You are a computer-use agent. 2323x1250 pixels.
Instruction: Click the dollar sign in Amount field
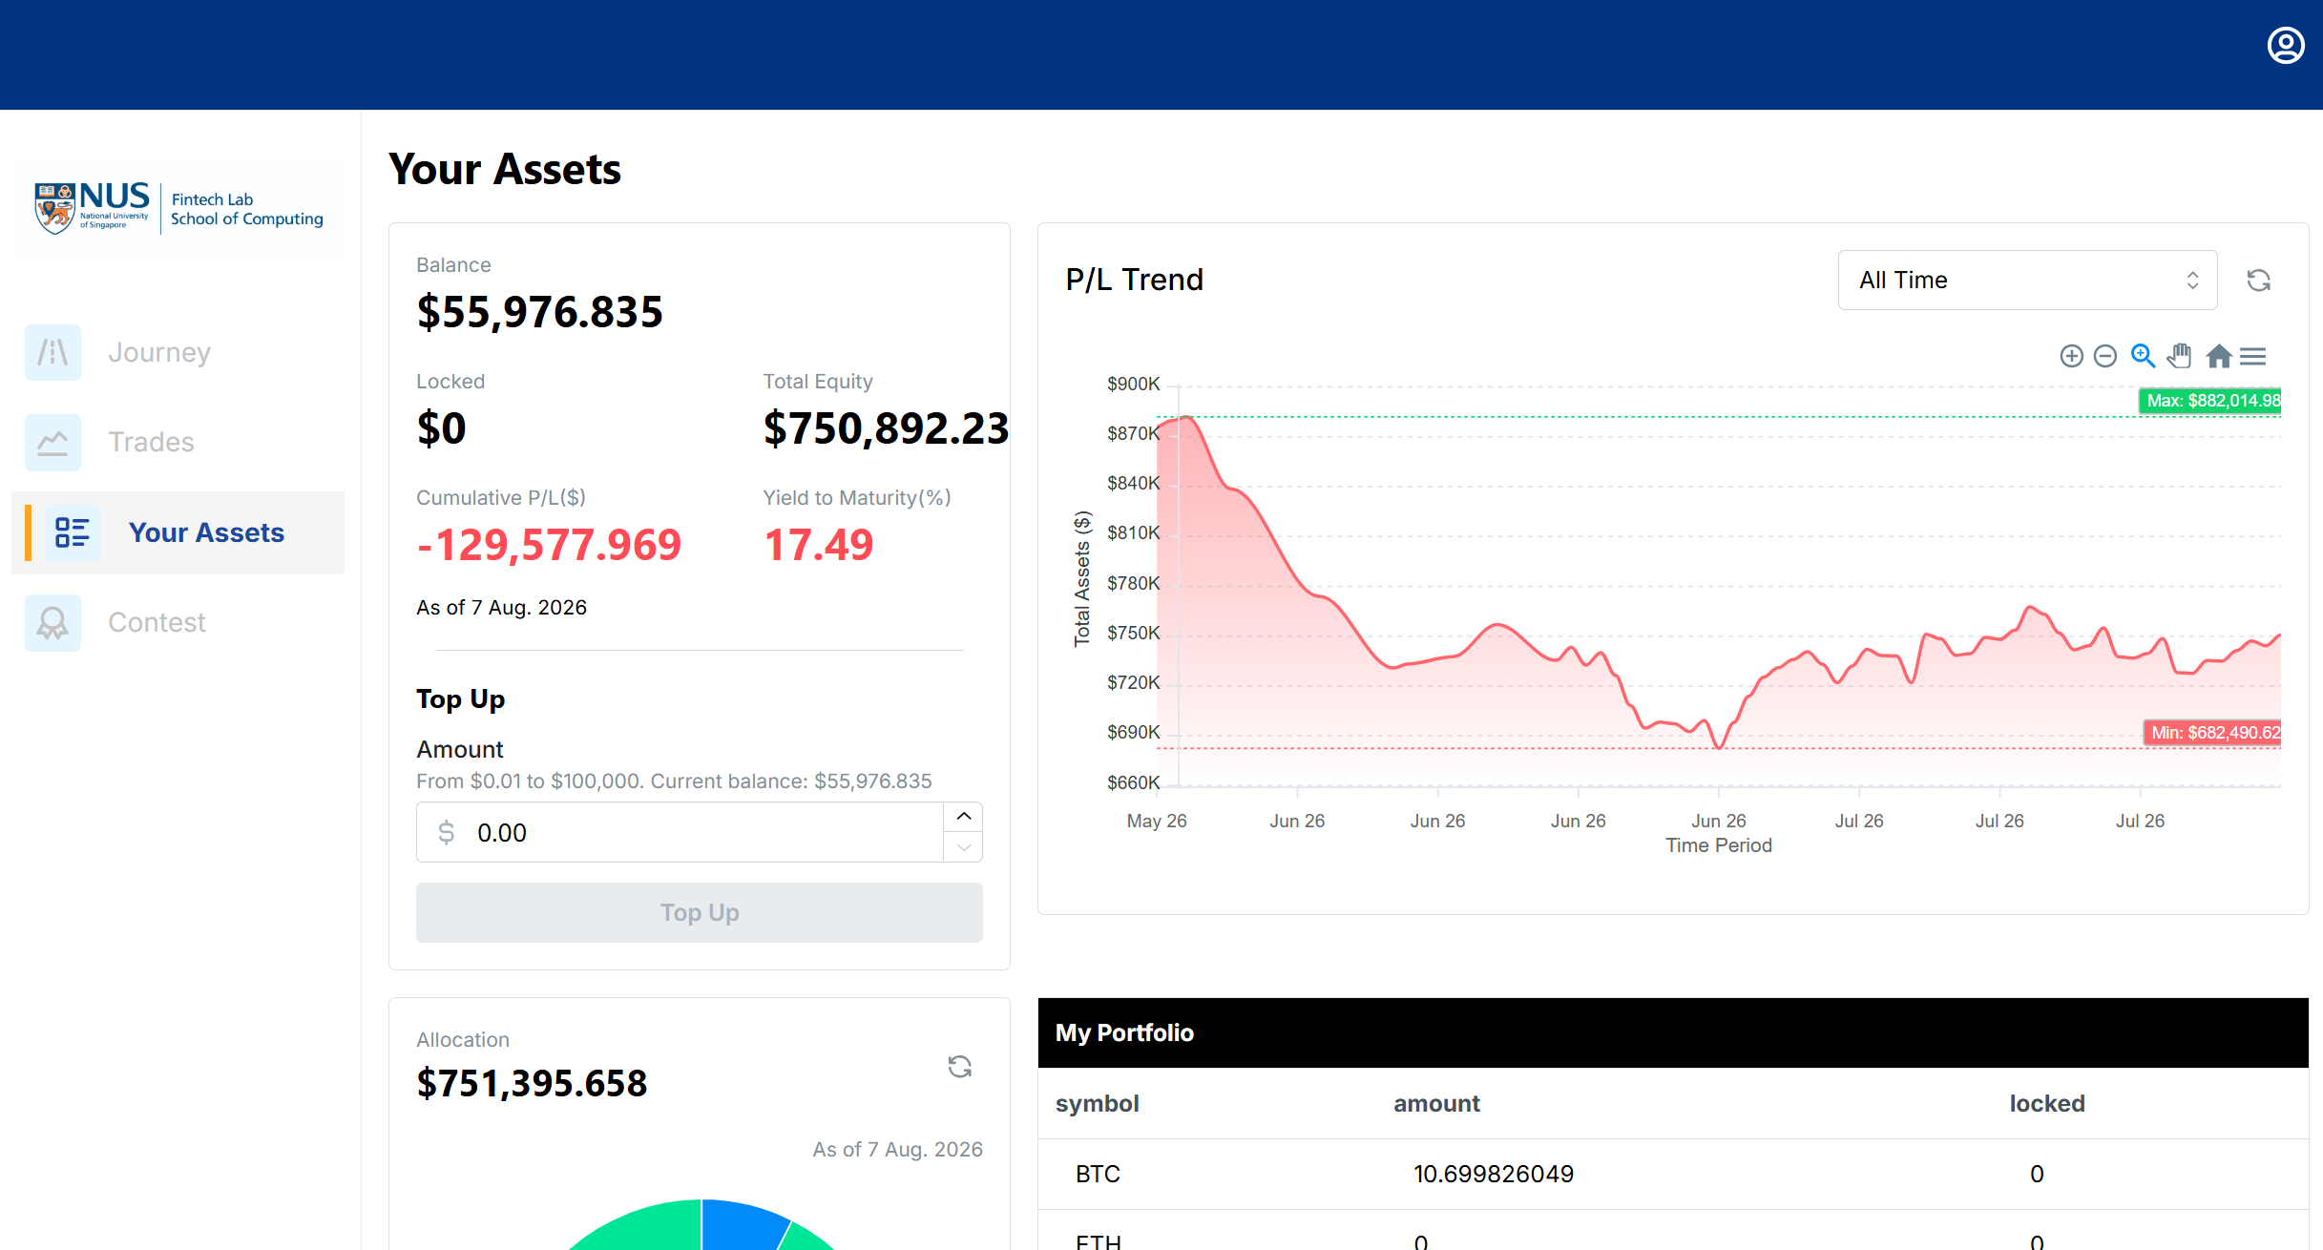[446, 832]
